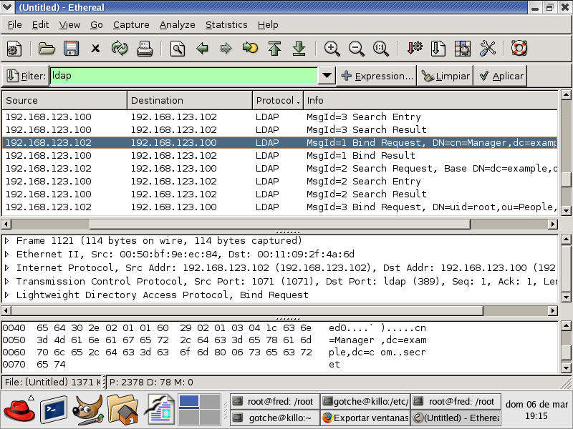Click the Open file folder icon
The height and width of the screenshot is (429, 573).
coord(47,48)
